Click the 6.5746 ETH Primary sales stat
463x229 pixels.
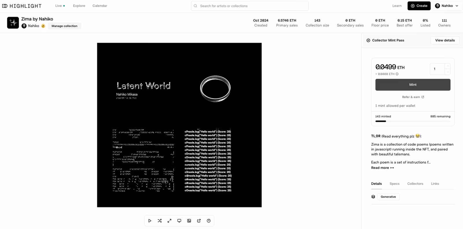(x=287, y=23)
